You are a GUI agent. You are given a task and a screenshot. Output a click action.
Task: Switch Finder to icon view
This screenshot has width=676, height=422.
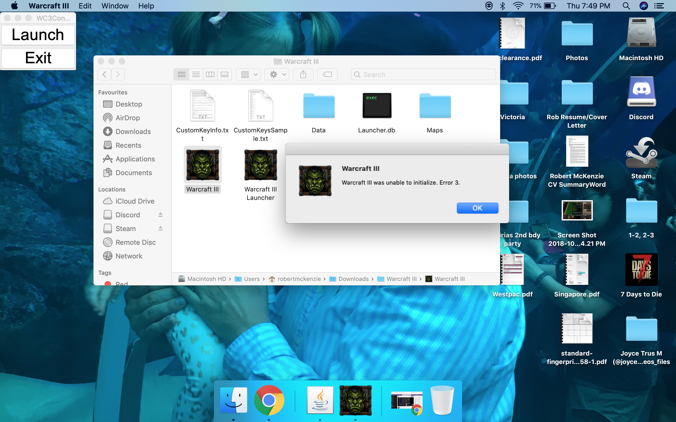(181, 74)
